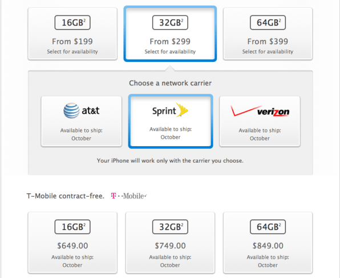Image resolution: width=340 pixels, height=278 pixels.
Task: Click the 32GB badge in T-Mobile row
Action: click(170, 227)
